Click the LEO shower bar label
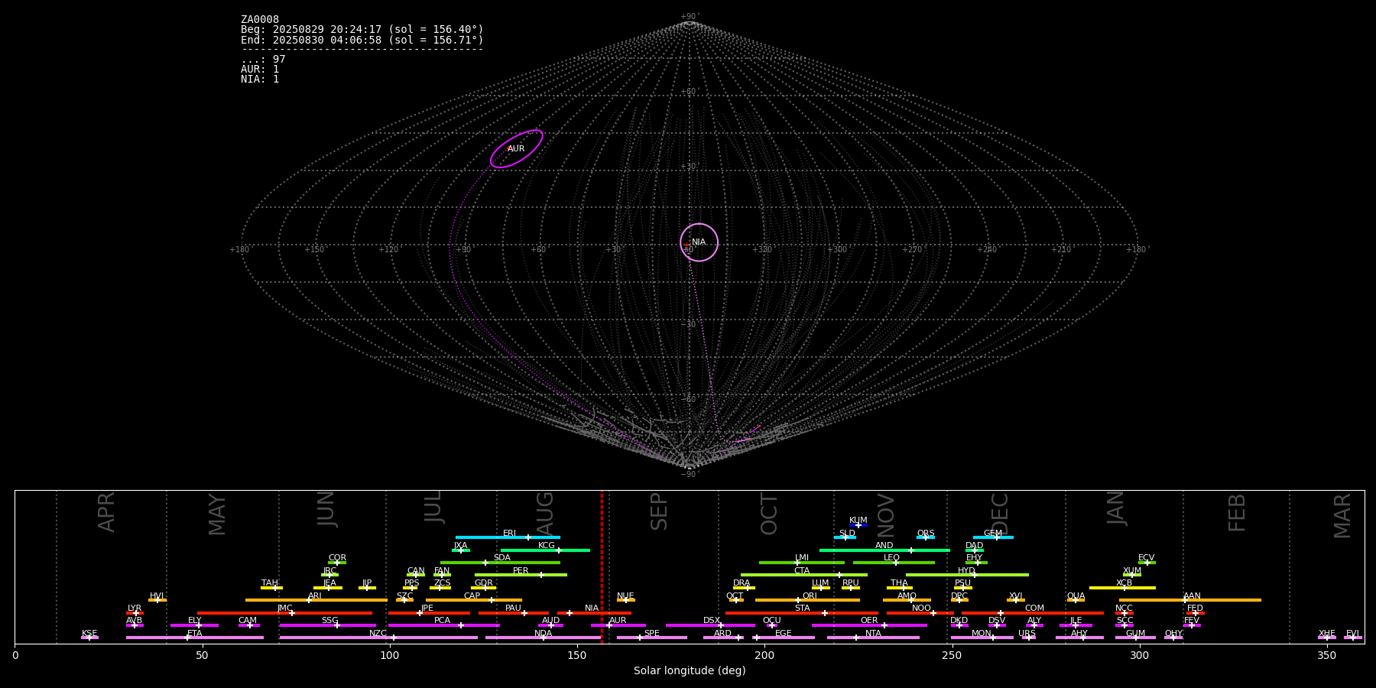 (x=892, y=558)
